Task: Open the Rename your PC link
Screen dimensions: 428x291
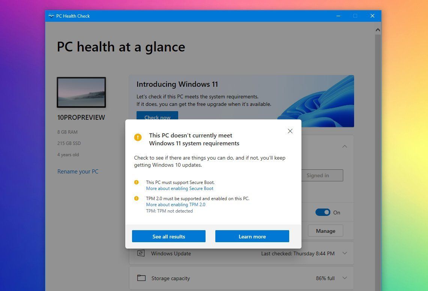Action: (x=78, y=171)
